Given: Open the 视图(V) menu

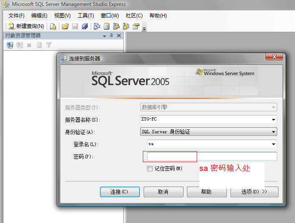Looking at the screenshot, I should [62, 16].
